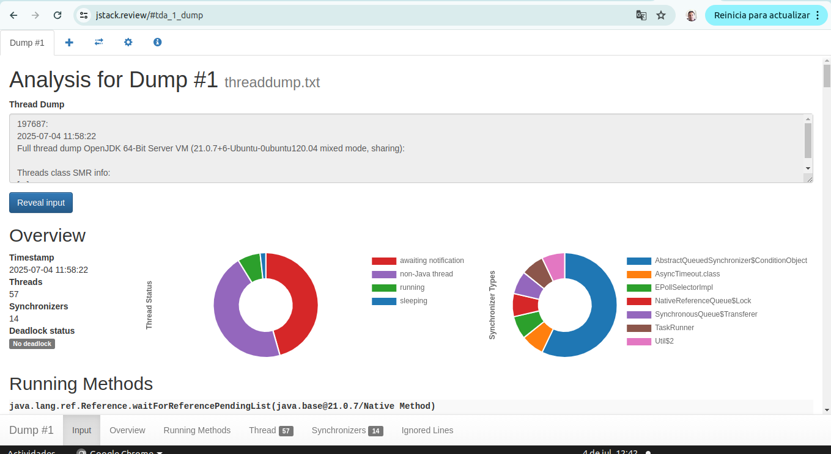Click the blue sleeping legend swatch
Viewport: 831px width, 454px height.
click(384, 301)
